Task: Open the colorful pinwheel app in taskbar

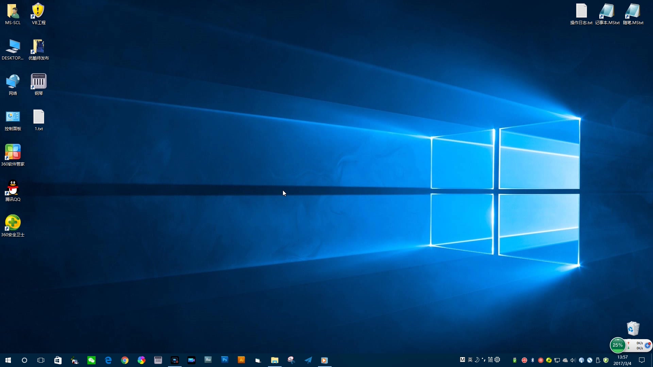Action: pyautogui.click(x=141, y=360)
